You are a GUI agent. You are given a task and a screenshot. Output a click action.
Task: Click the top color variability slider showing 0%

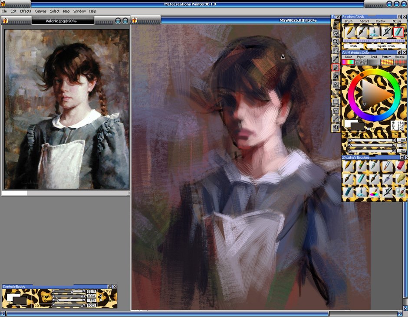coord(372,140)
